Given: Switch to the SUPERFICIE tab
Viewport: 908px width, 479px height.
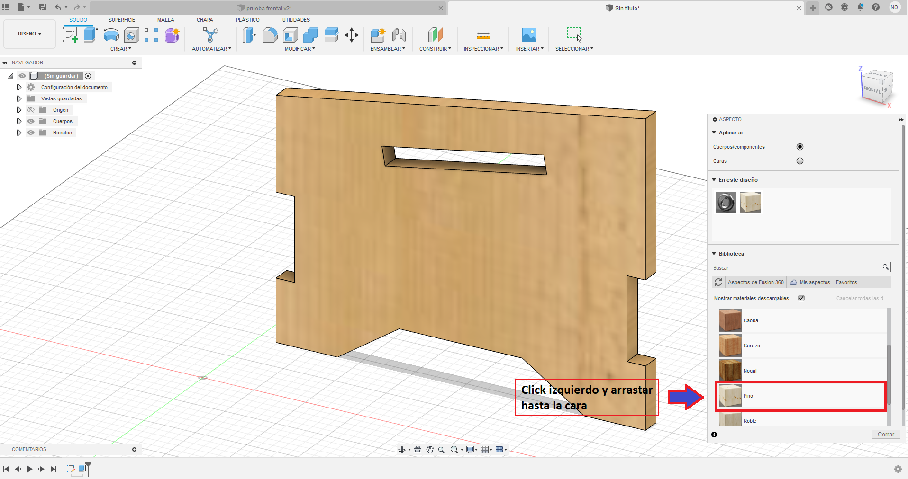Looking at the screenshot, I should (122, 20).
